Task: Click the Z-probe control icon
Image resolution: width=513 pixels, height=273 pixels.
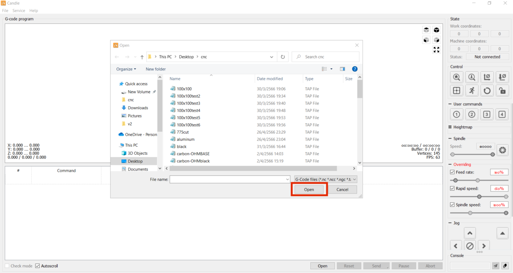Action: pyautogui.click(x=472, y=77)
